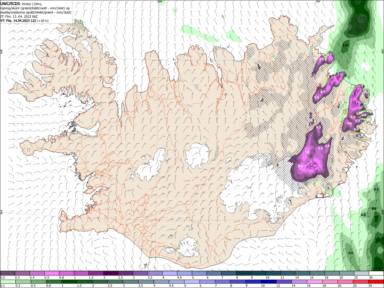Pick the snow legend swatch starting at 0.4
The height and width of the screenshot is (288, 384).
click(37, 273)
